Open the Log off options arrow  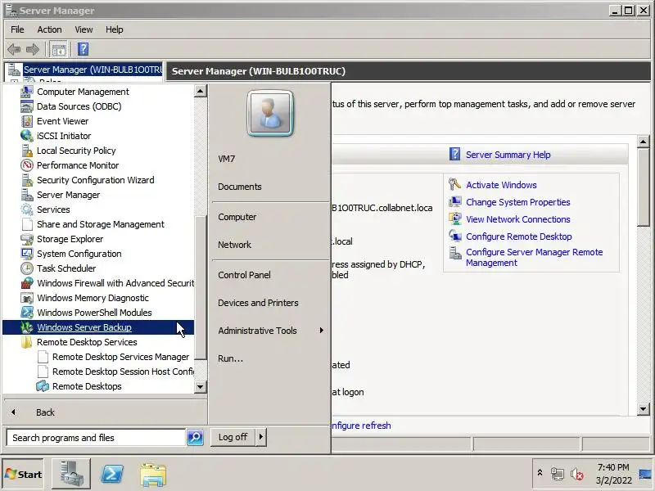261,437
